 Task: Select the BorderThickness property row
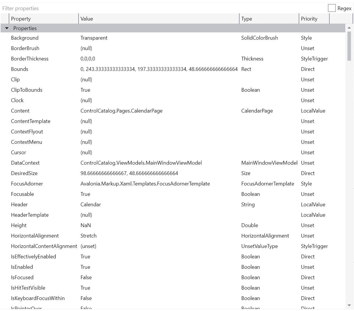point(30,59)
